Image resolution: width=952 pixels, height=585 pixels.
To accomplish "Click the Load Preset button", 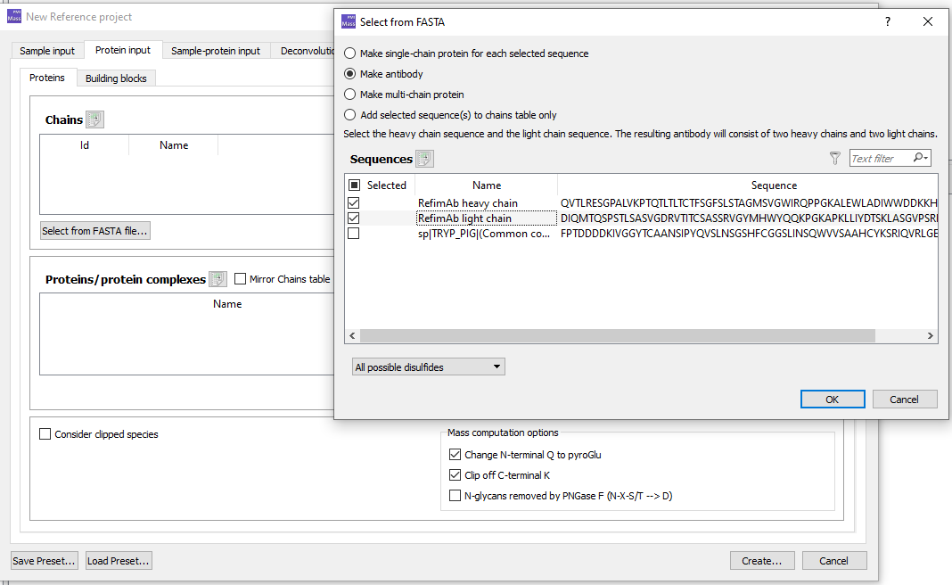I will click(x=119, y=561).
